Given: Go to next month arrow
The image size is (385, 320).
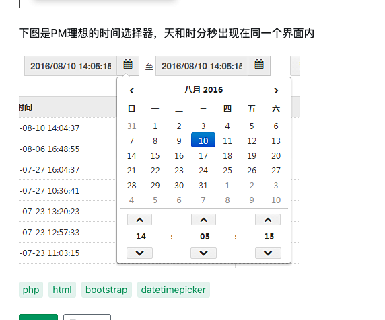Looking at the screenshot, I should (276, 91).
